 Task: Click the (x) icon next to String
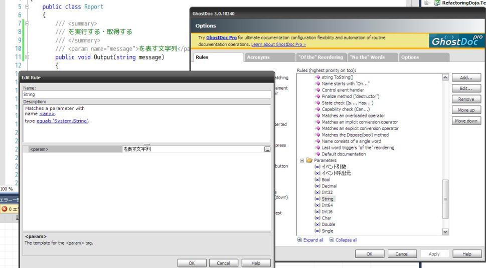tap(317, 199)
